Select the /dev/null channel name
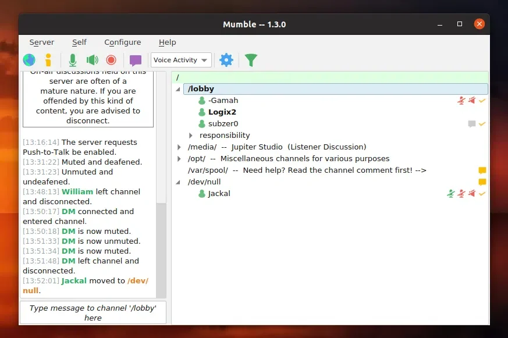 pyautogui.click(x=204, y=182)
